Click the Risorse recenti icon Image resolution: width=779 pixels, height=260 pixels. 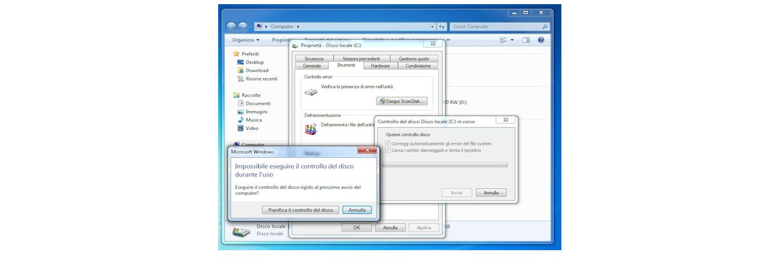coord(240,79)
